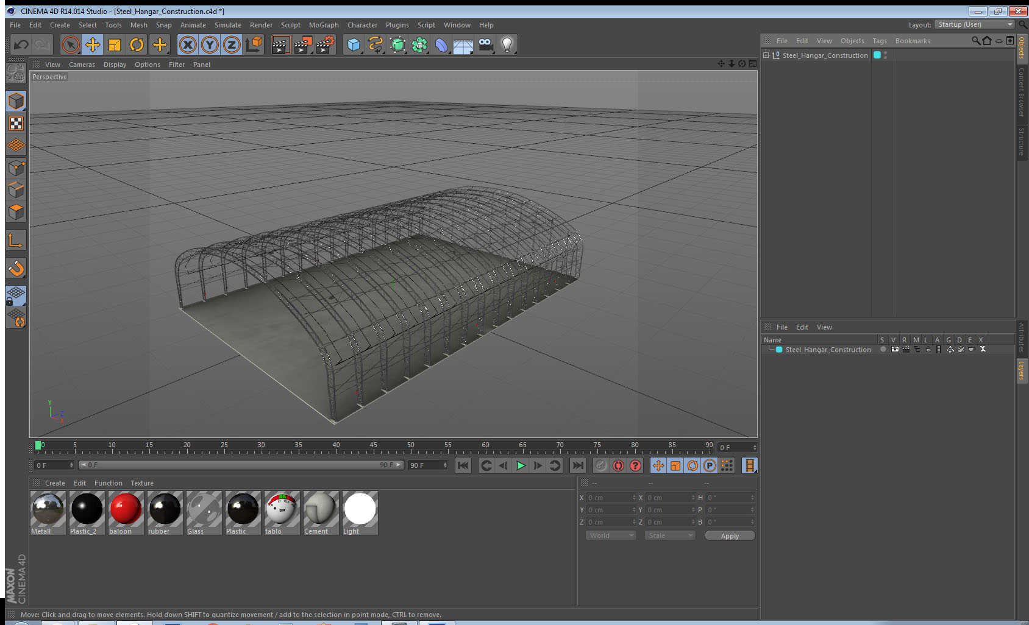Select the Metall material thumbnail
Image resolution: width=1029 pixels, height=625 pixels.
coord(48,513)
